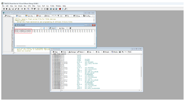This screenshot has height=101, width=185.
Task: Click Diverge button in List window
Action: (x=72, y=52)
